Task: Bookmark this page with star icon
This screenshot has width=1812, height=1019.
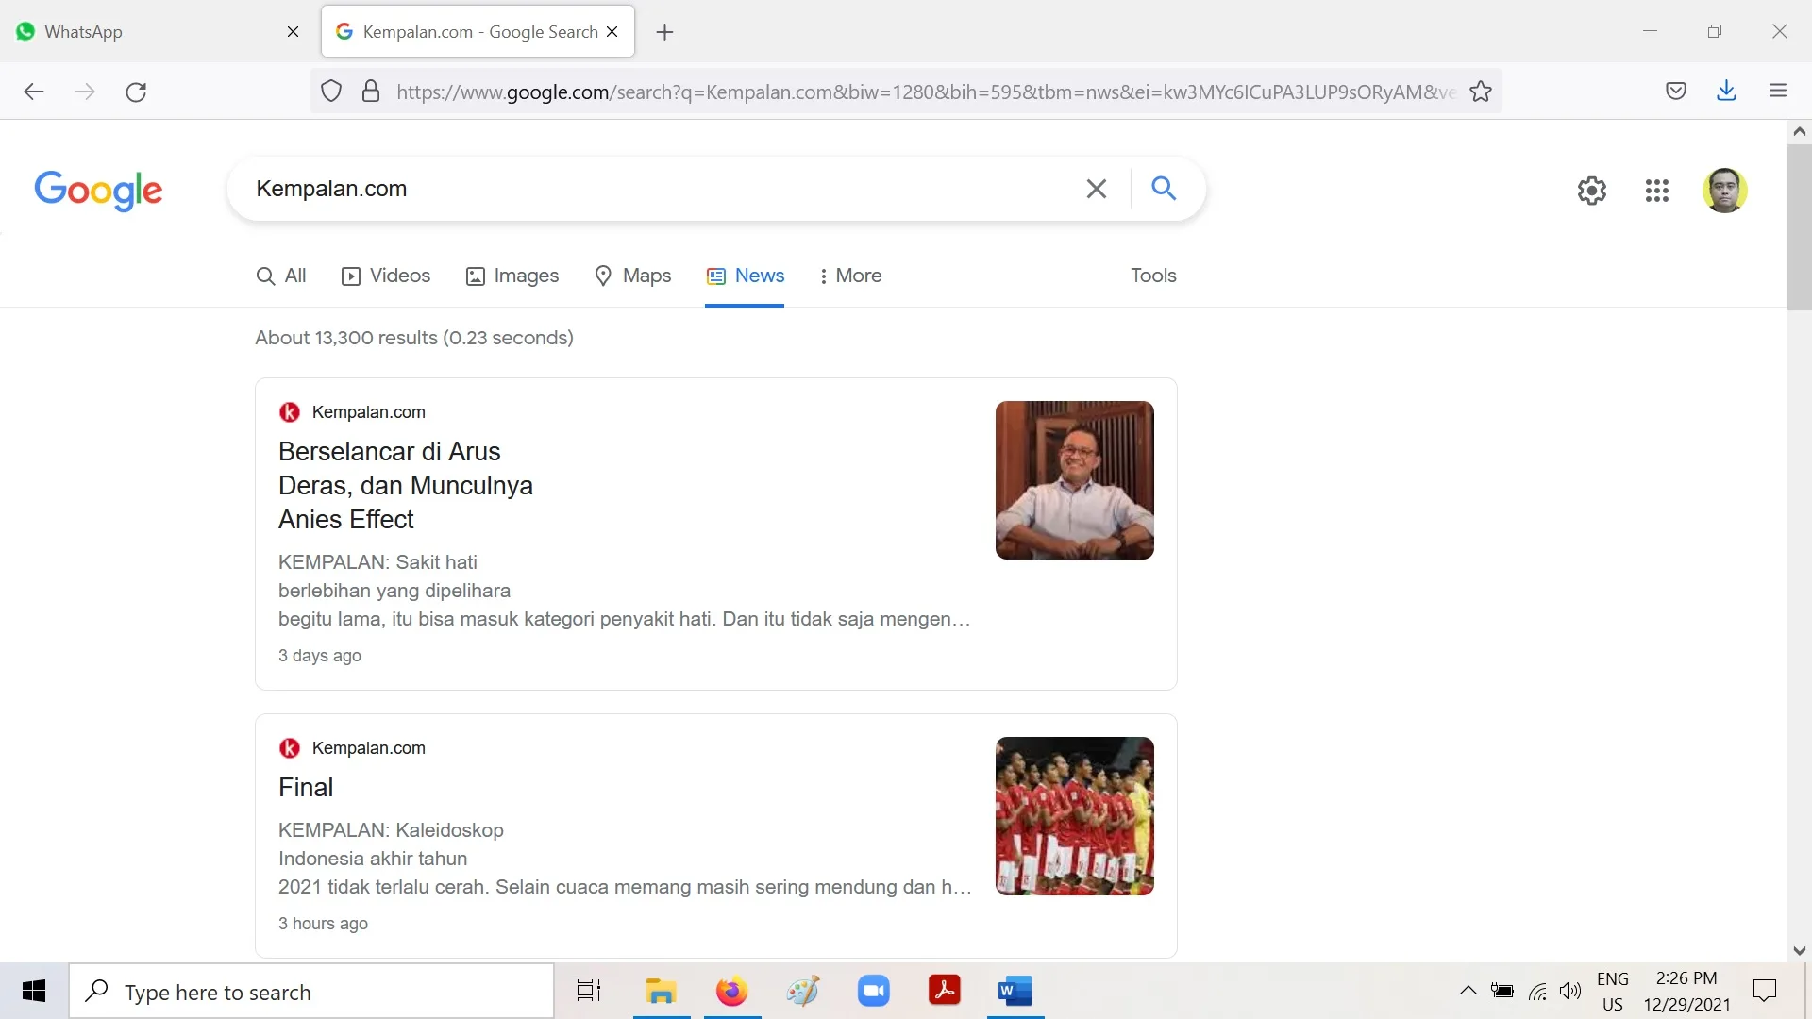Action: [1481, 92]
